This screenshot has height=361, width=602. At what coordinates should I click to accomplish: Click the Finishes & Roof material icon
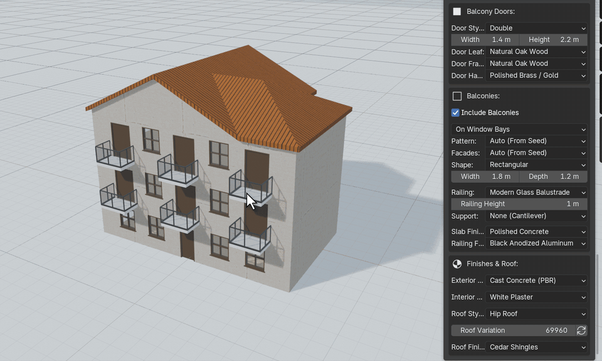pos(457,264)
